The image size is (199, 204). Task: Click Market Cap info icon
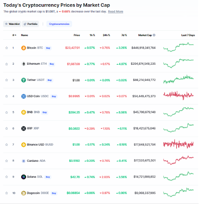point(154,35)
